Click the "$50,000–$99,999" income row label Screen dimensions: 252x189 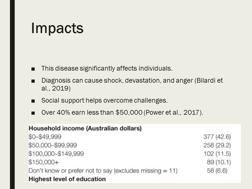(53, 145)
